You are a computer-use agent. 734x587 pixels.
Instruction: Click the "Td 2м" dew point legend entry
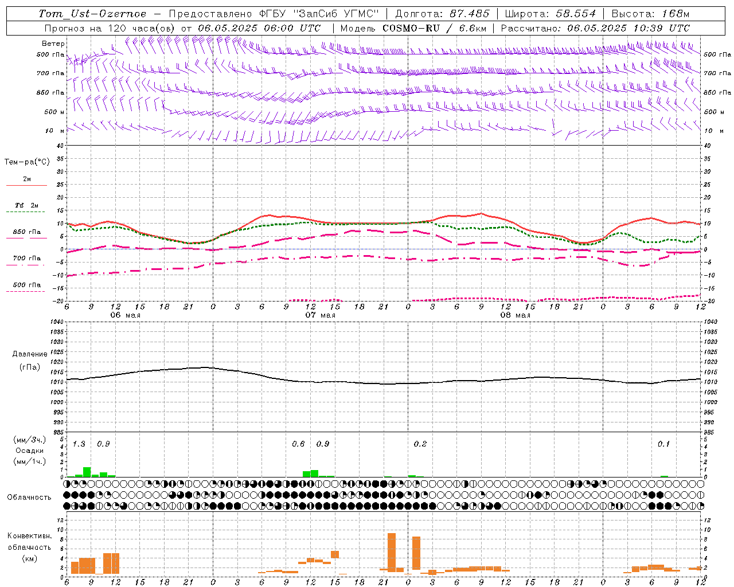[27, 205]
